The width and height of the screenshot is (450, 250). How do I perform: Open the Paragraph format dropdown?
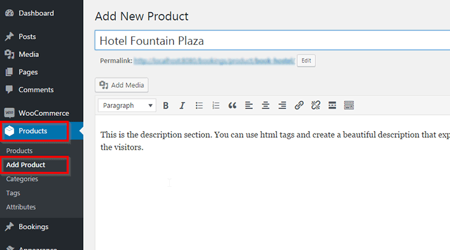[127, 106]
